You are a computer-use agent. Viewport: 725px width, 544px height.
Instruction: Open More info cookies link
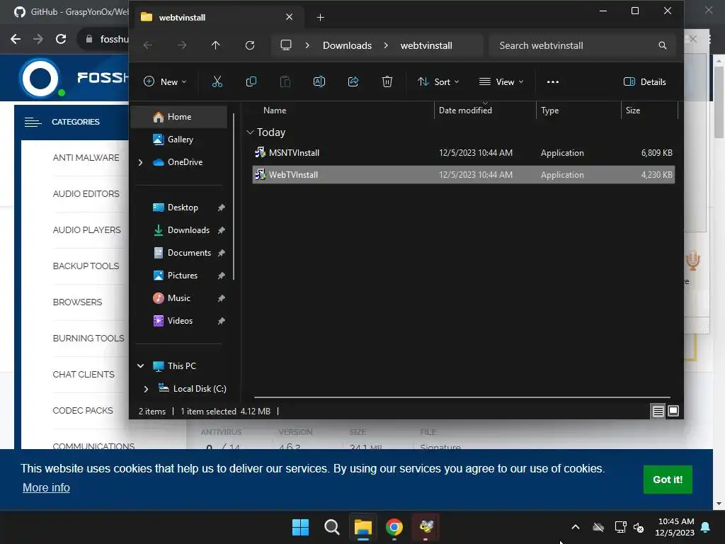tap(46, 487)
